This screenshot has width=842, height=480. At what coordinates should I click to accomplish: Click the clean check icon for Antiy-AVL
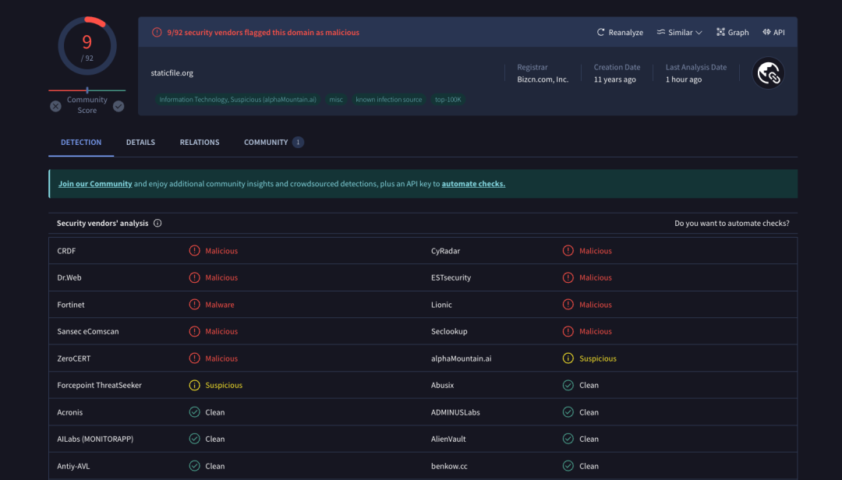pyautogui.click(x=194, y=466)
